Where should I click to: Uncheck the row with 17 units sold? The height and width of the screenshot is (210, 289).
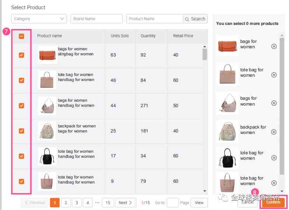(21, 156)
